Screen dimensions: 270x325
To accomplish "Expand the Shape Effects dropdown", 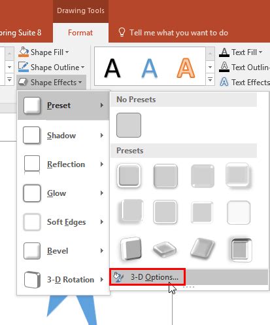I will tap(52, 83).
